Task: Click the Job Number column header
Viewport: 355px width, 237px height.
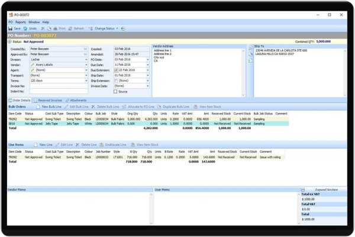Action: click(103, 152)
